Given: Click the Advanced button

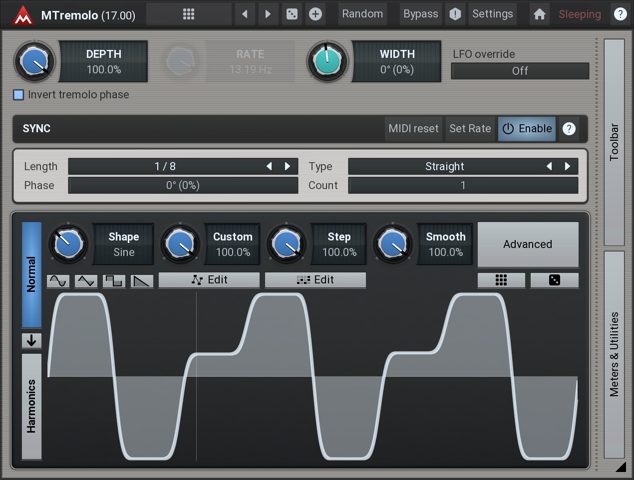Looking at the screenshot, I should coord(528,244).
